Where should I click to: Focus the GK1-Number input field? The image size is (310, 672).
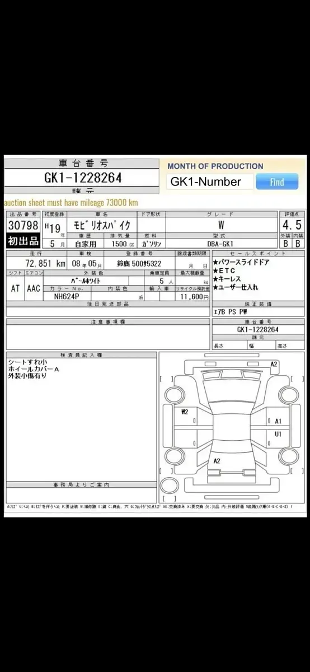[x=209, y=181]
